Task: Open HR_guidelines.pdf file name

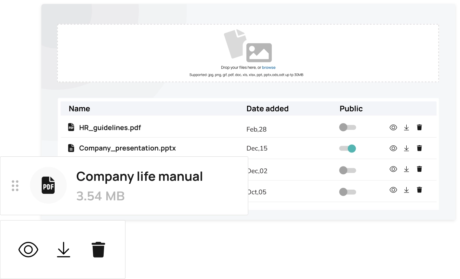Action: tap(110, 128)
